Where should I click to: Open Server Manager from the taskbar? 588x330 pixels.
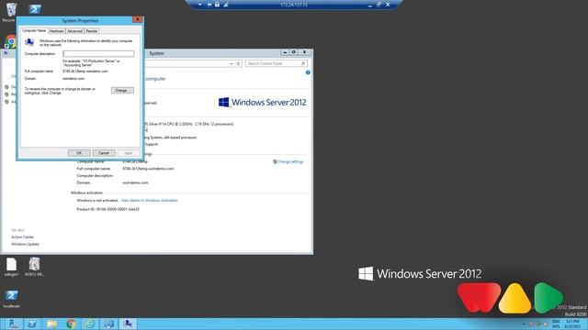13,324
